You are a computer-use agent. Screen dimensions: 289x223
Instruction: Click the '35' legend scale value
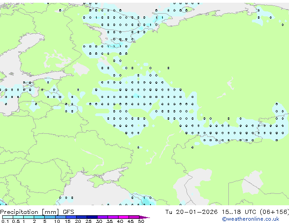coord(109,221)
